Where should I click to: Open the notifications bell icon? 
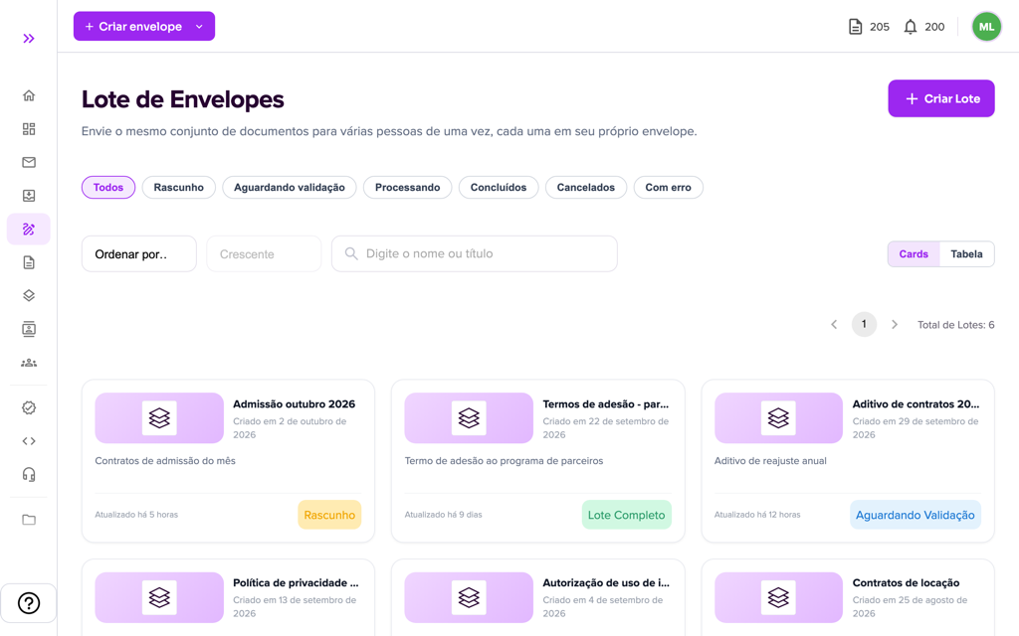911,27
